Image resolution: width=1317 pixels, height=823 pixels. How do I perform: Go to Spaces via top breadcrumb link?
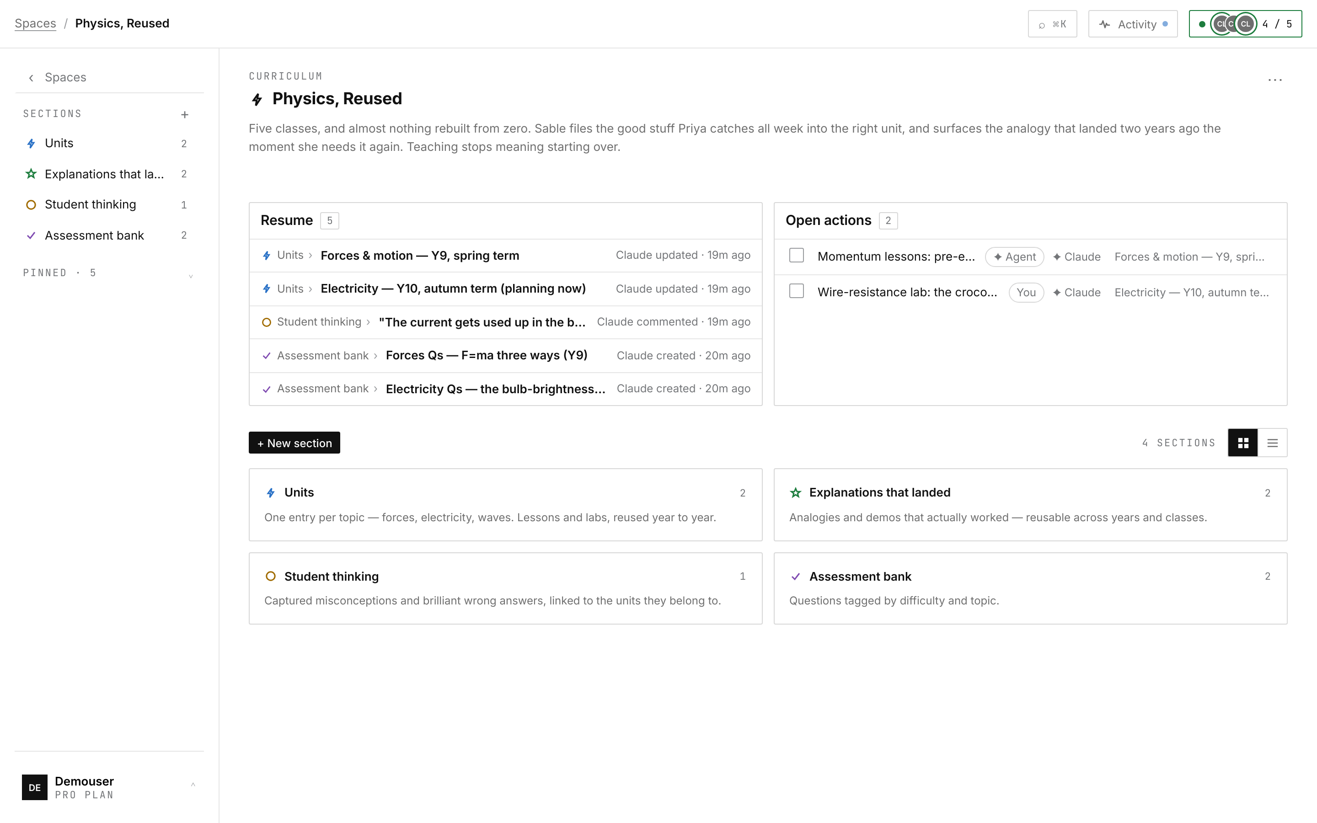point(35,23)
